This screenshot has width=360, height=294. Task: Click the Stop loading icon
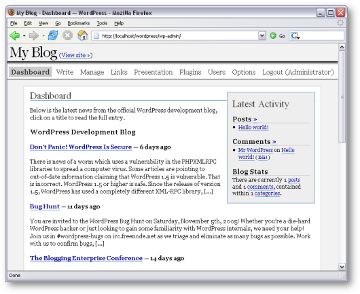68,35
